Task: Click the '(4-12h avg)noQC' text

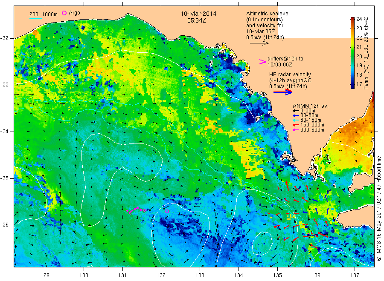Action: click(290, 80)
